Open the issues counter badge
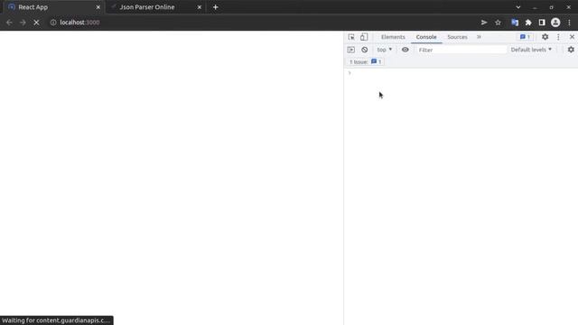578x325 pixels. (526, 37)
